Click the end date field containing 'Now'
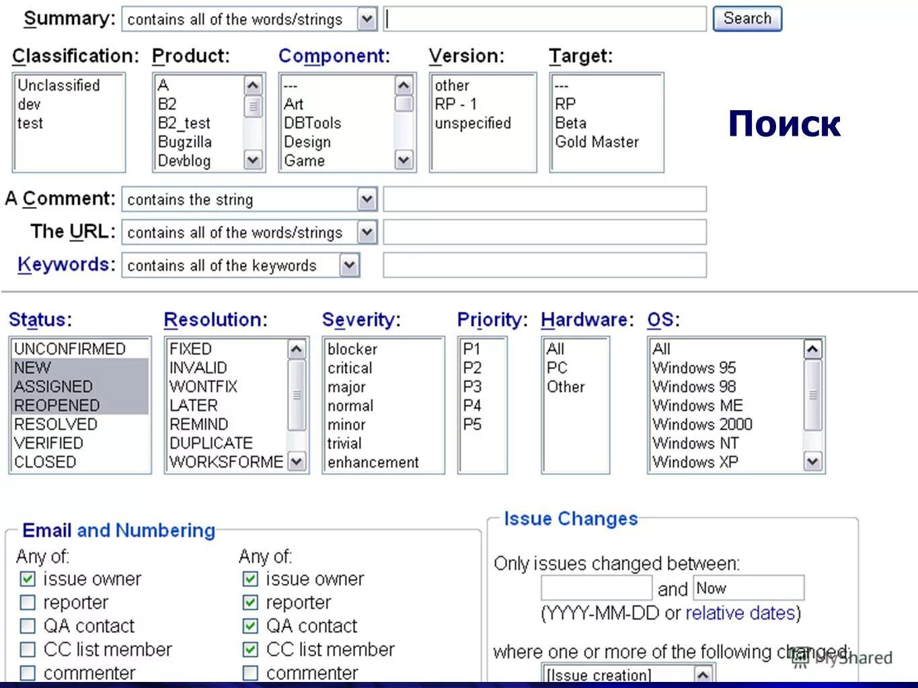 (x=749, y=588)
